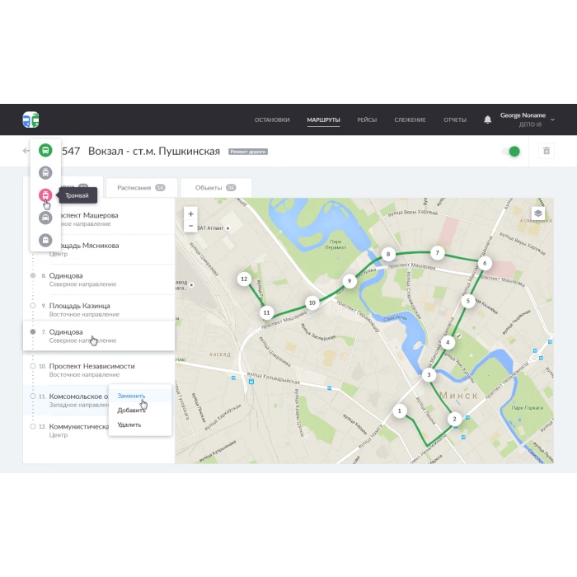This screenshot has width=577, height=577.
Task: Click the notification bell icon
Action: point(487,120)
